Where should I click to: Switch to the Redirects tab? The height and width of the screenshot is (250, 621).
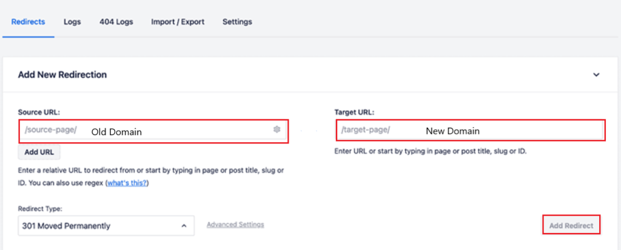(28, 22)
